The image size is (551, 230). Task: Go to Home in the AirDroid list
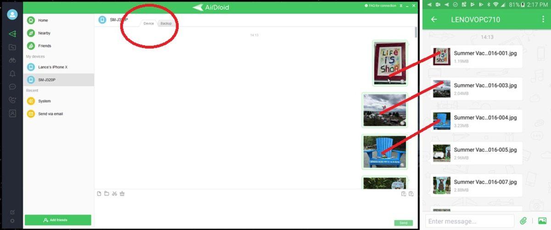pos(58,20)
